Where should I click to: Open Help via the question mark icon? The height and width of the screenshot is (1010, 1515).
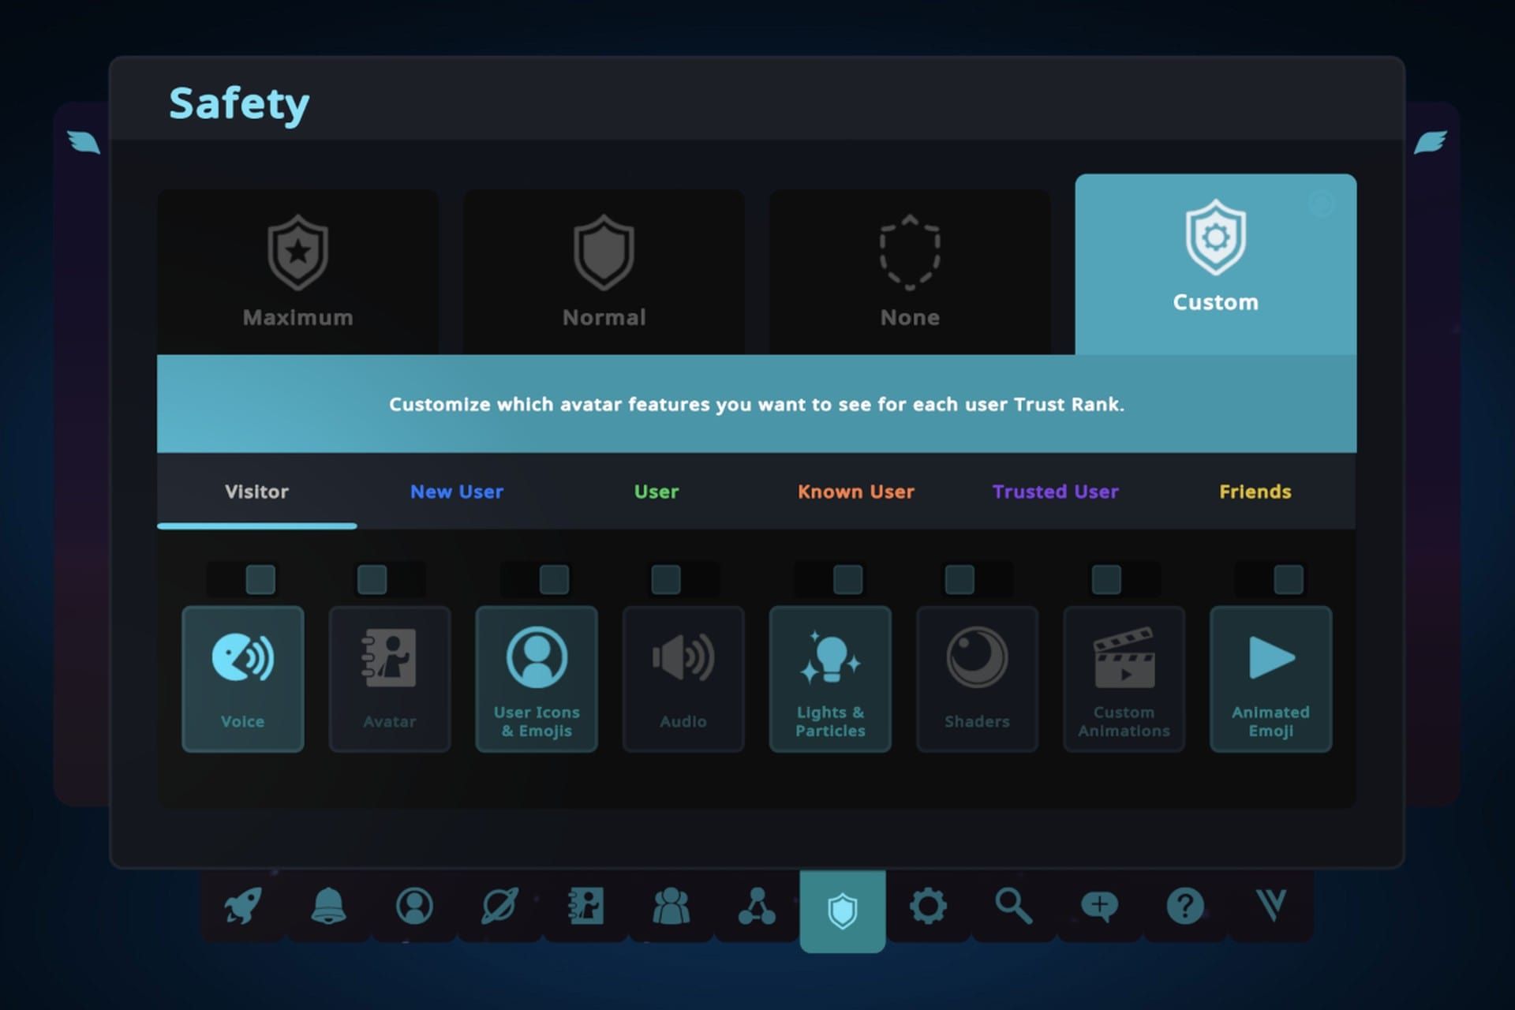[1185, 907]
